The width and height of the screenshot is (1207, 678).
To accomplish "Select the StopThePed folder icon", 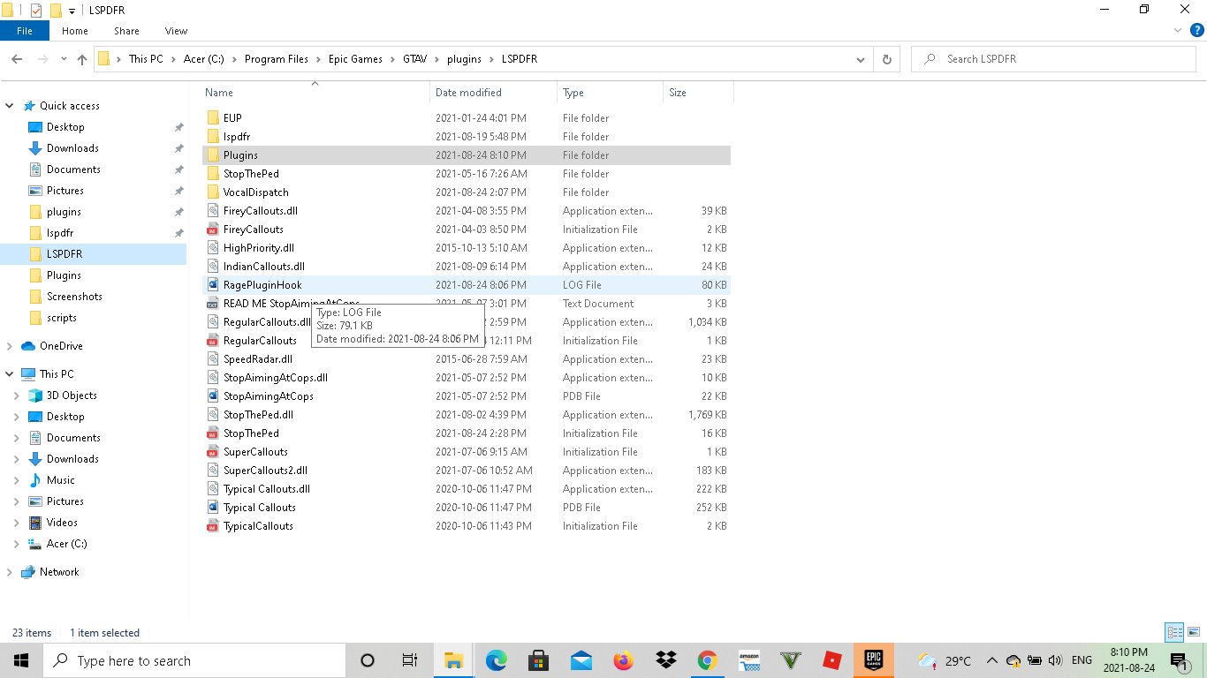I will (x=213, y=174).
